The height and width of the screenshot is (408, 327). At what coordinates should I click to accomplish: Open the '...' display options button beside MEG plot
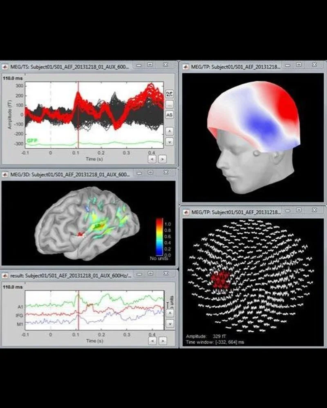169,104
